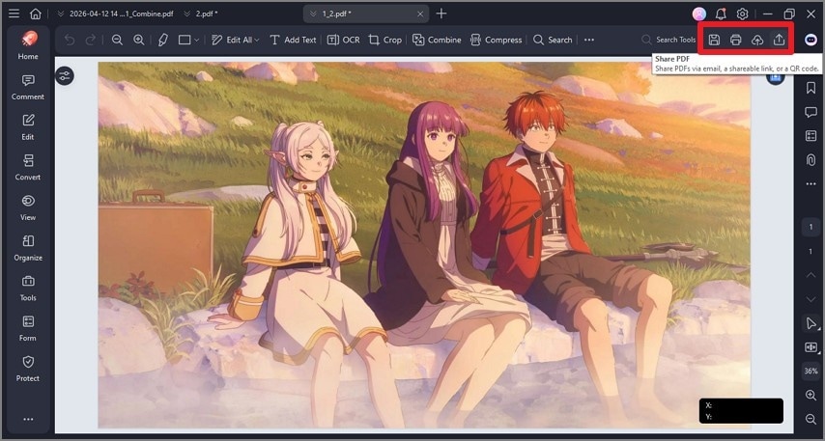The image size is (825, 441).
Task: Open the Edit All dropdown
Action: click(235, 40)
